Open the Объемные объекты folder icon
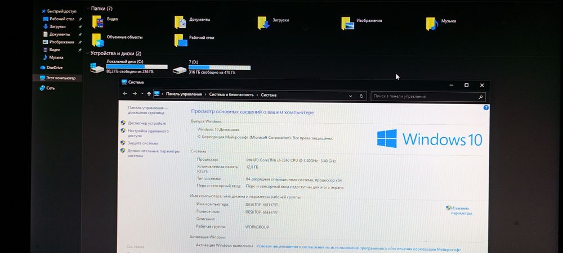 [x=97, y=40]
